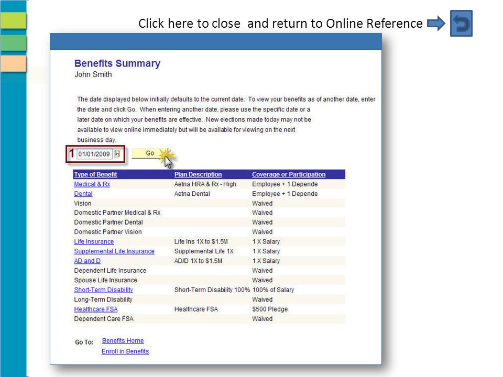Select Long-Term Disability text
Image resolution: width=503 pixels, height=377 pixels.
103,300
